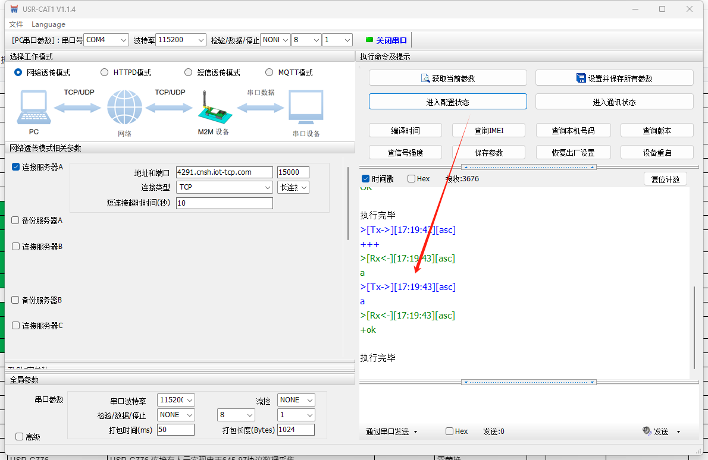Click the 设备重启 button
The image size is (708, 460).
coord(657,153)
